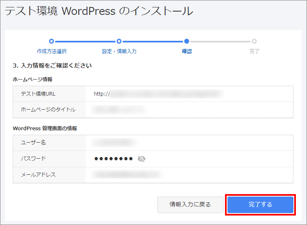
Task: Select the 作成方法選択 step circle
Action: 52,41
